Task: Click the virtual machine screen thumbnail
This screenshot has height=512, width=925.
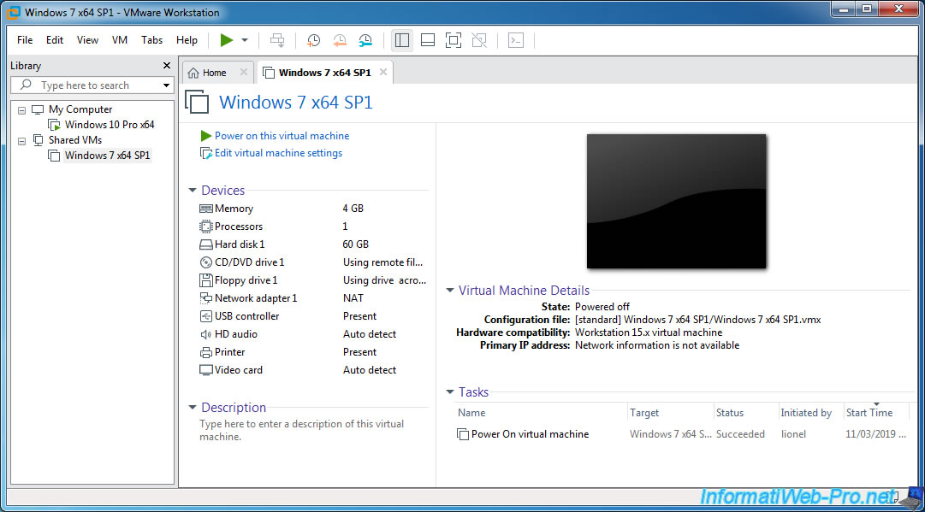Action: 676,201
